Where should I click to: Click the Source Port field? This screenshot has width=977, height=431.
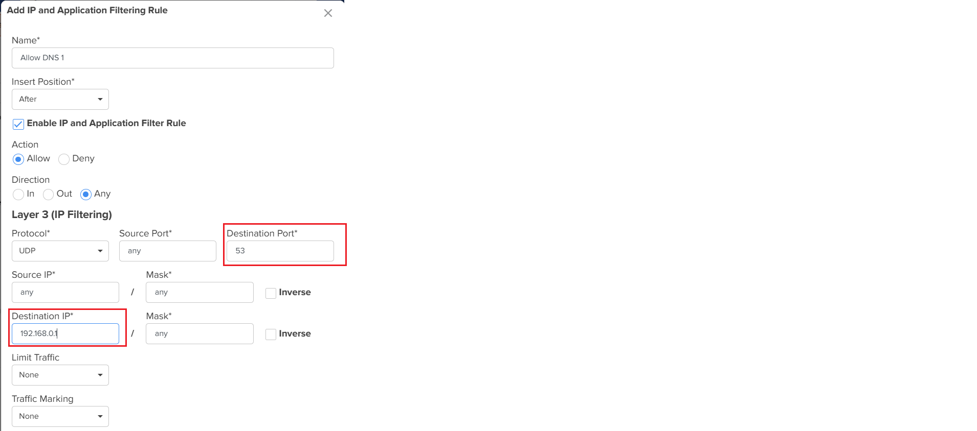pyautogui.click(x=167, y=251)
